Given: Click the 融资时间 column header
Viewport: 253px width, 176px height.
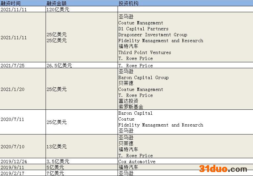Looking at the screenshot, I should [11, 3].
